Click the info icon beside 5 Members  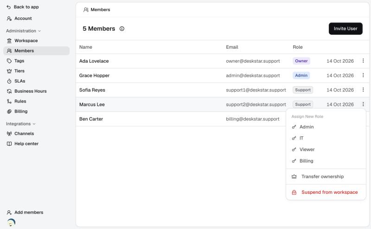(122, 29)
